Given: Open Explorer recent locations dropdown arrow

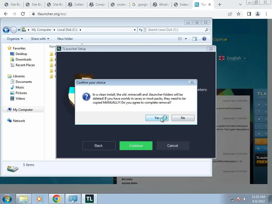Looking at the screenshot, I should pyautogui.click(x=19, y=30).
